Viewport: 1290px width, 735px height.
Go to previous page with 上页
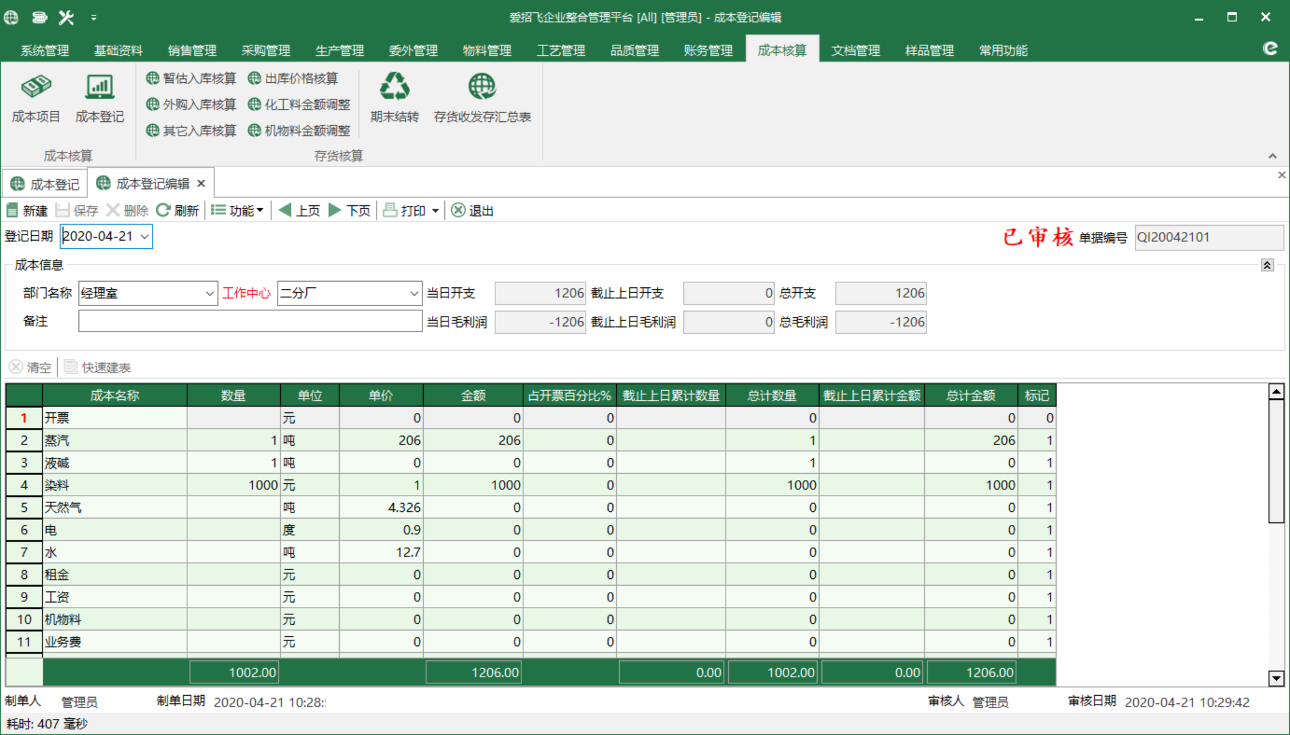[299, 211]
